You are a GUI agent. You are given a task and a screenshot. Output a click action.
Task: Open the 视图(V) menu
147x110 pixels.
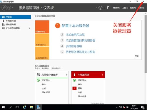133,8
